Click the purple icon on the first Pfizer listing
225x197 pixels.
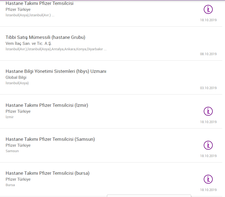pos(208,10)
